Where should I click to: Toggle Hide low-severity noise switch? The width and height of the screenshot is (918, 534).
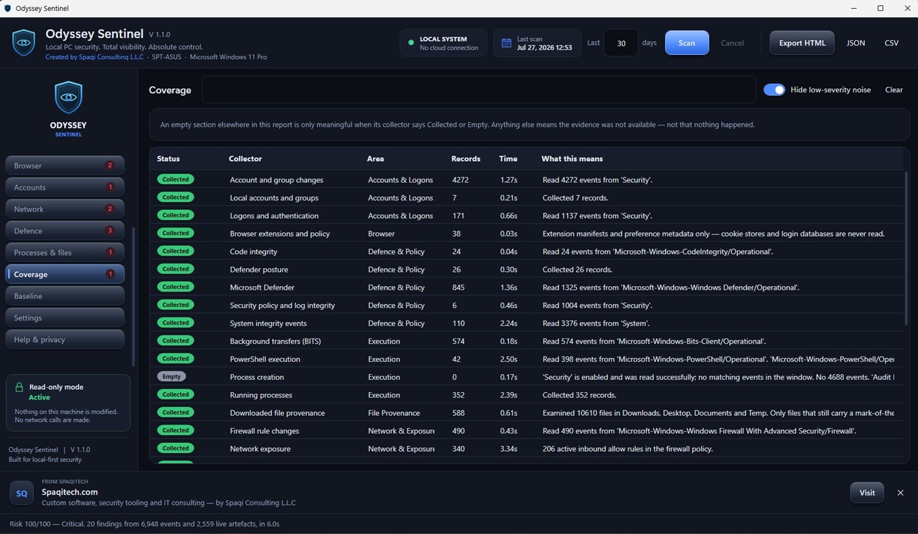click(774, 90)
